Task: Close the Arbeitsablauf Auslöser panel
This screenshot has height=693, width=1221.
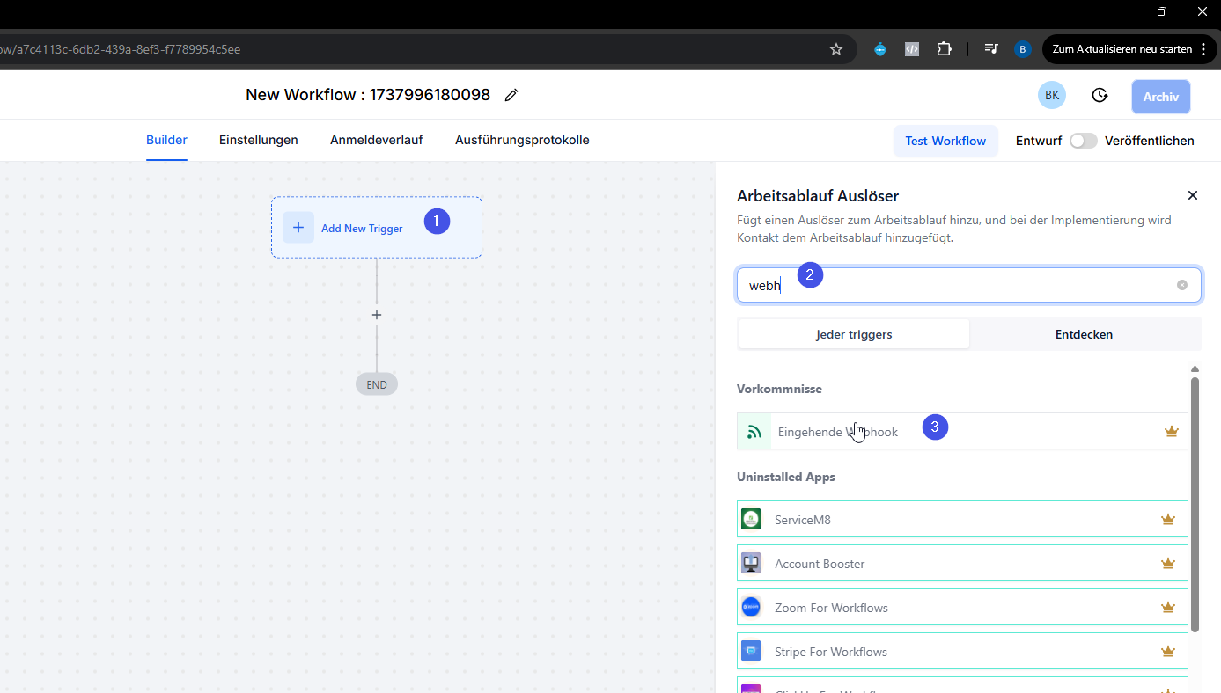Action: click(x=1193, y=195)
